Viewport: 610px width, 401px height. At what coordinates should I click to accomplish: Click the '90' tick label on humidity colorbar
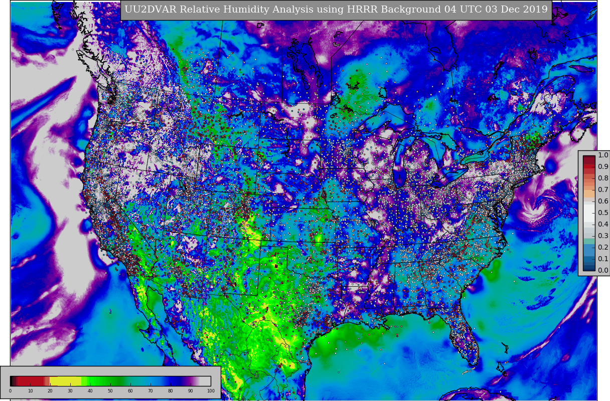[x=191, y=391]
